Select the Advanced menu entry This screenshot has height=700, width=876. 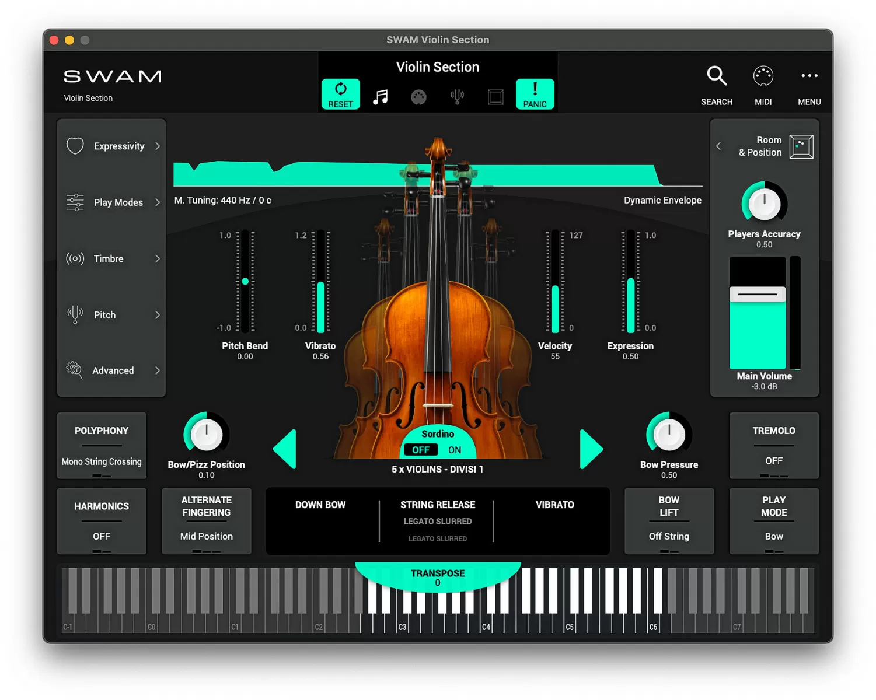tap(111, 370)
